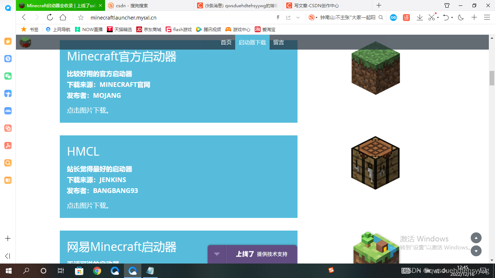Open the translate tool in sidebar
Screen dimensions: 495x278
(x=8, y=128)
